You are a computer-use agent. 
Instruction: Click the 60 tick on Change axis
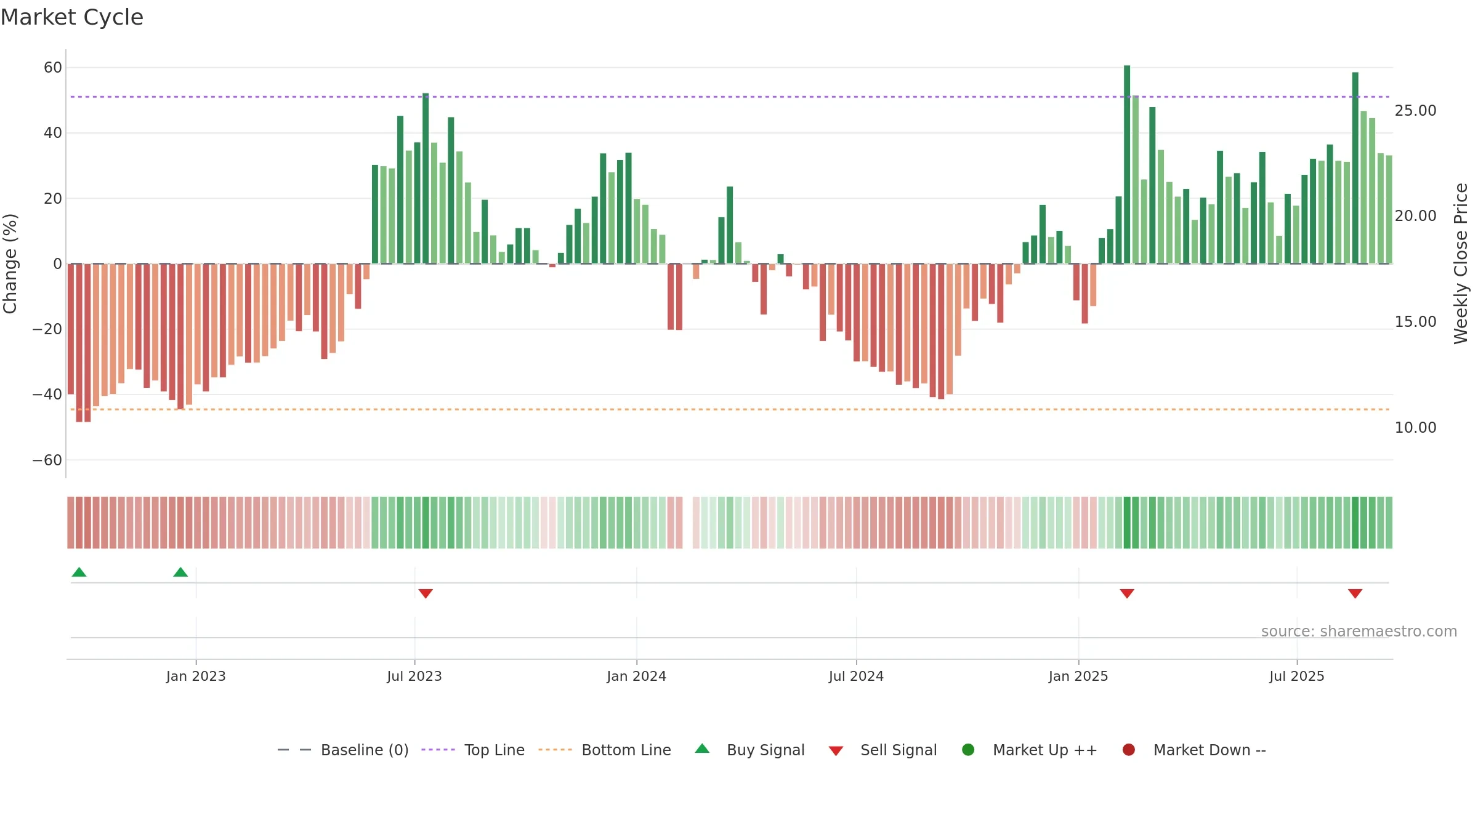tap(53, 68)
